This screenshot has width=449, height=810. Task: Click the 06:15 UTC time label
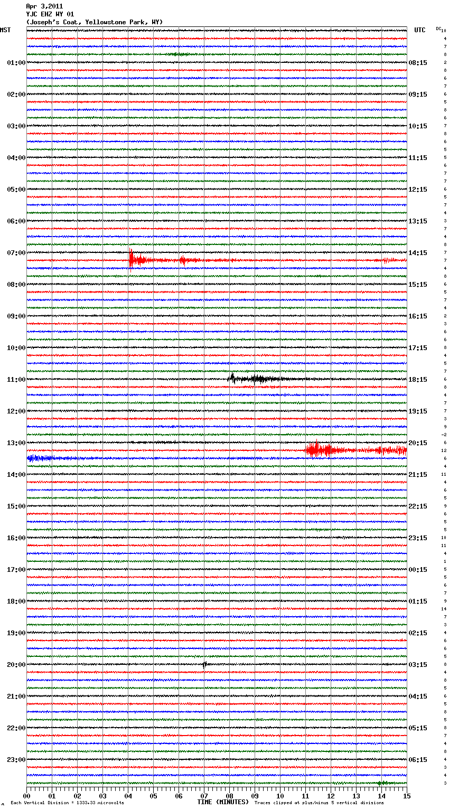418,760
